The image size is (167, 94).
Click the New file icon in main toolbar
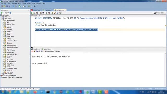pyautogui.click(x=2, y=6)
